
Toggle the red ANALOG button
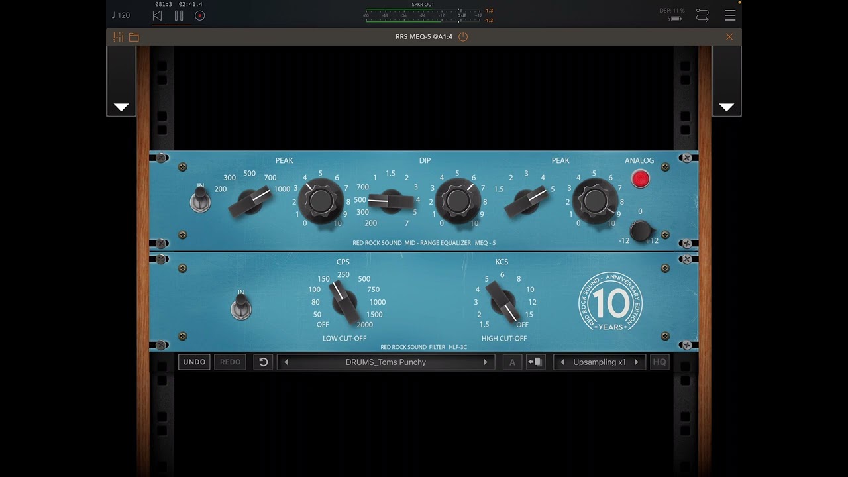(640, 179)
